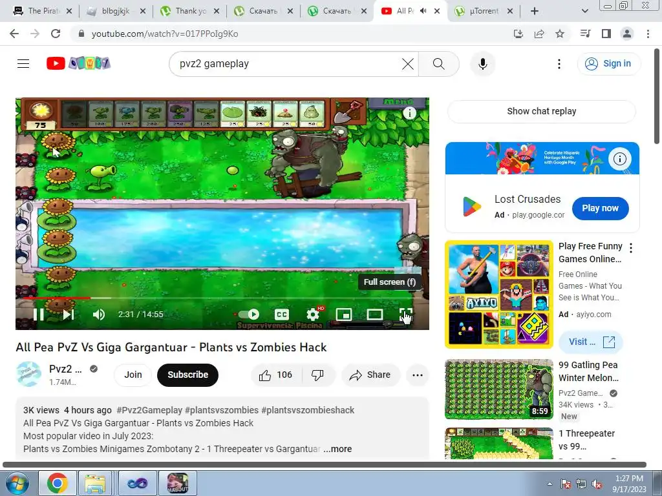
Task: Show chat replay
Action: (542, 111)
